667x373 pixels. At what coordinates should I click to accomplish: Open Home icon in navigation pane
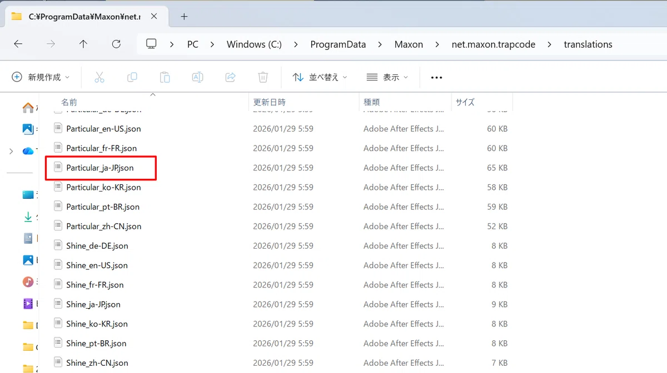click(28, 108)
